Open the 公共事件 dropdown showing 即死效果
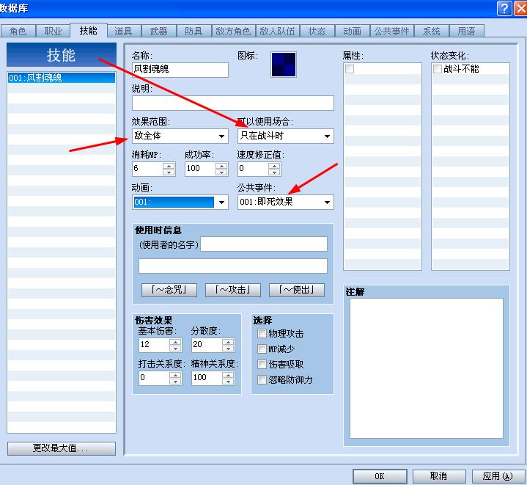Screen dimensions: 527x485 (x=285, y=202)
